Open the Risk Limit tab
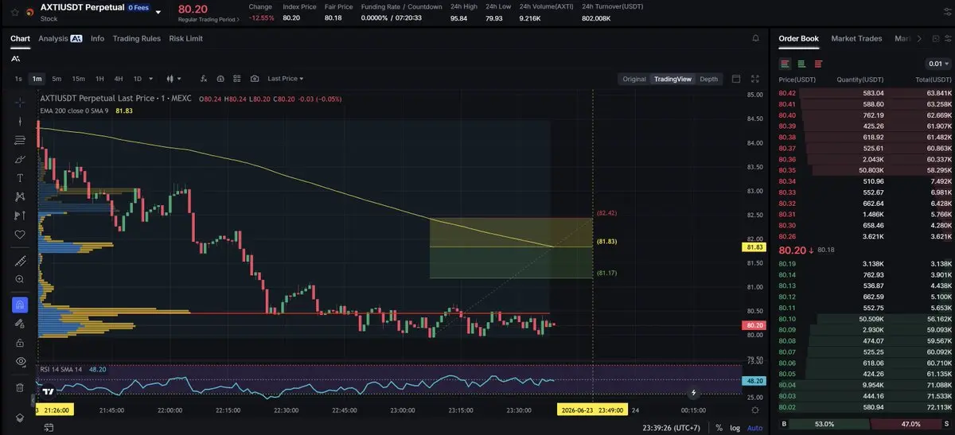This screenshot has width=955, height=435. (185, 38)
